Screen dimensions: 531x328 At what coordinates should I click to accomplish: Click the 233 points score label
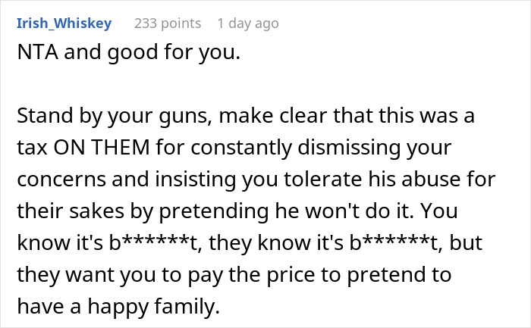(x=168, y=23)
